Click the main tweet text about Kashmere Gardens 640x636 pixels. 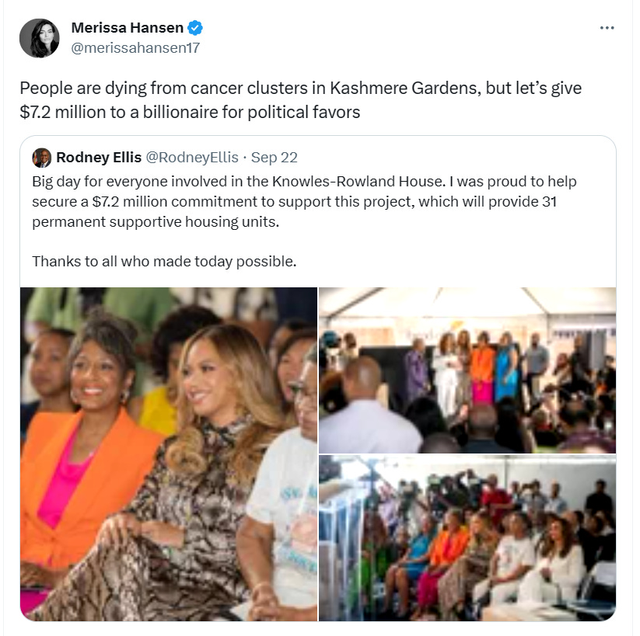[300, 100]
